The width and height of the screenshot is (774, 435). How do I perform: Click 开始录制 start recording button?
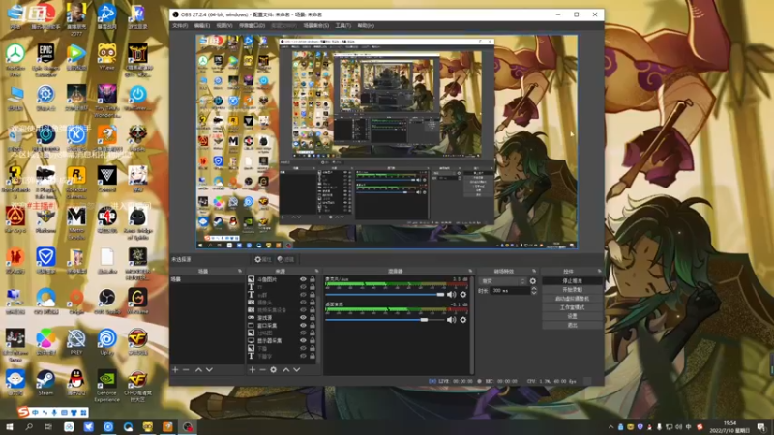point(572,289)
